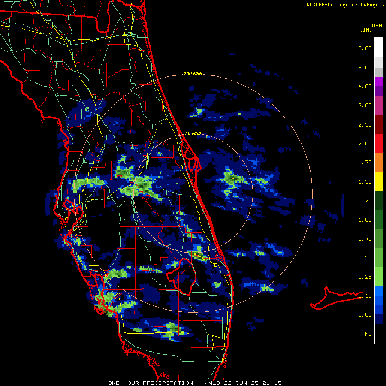Click the 4.00 legend value
386x386 pixels.
click(x=365, y=86)
